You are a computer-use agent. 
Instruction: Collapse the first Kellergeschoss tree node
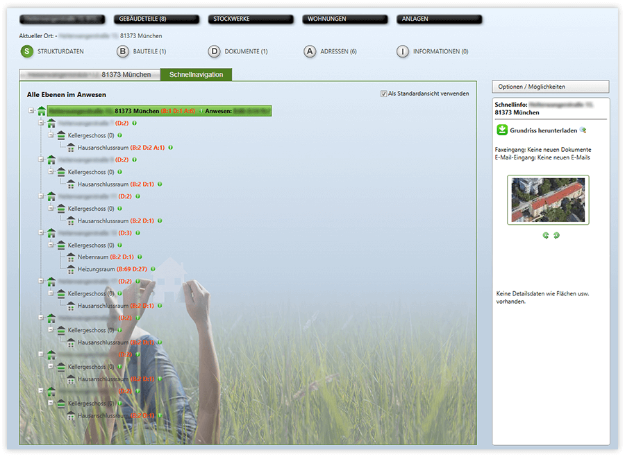[x=51, y=135]
